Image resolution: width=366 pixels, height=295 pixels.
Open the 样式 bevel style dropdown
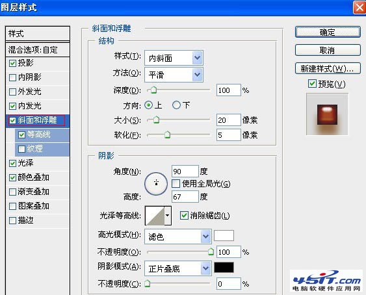click(x=174, y=58)
